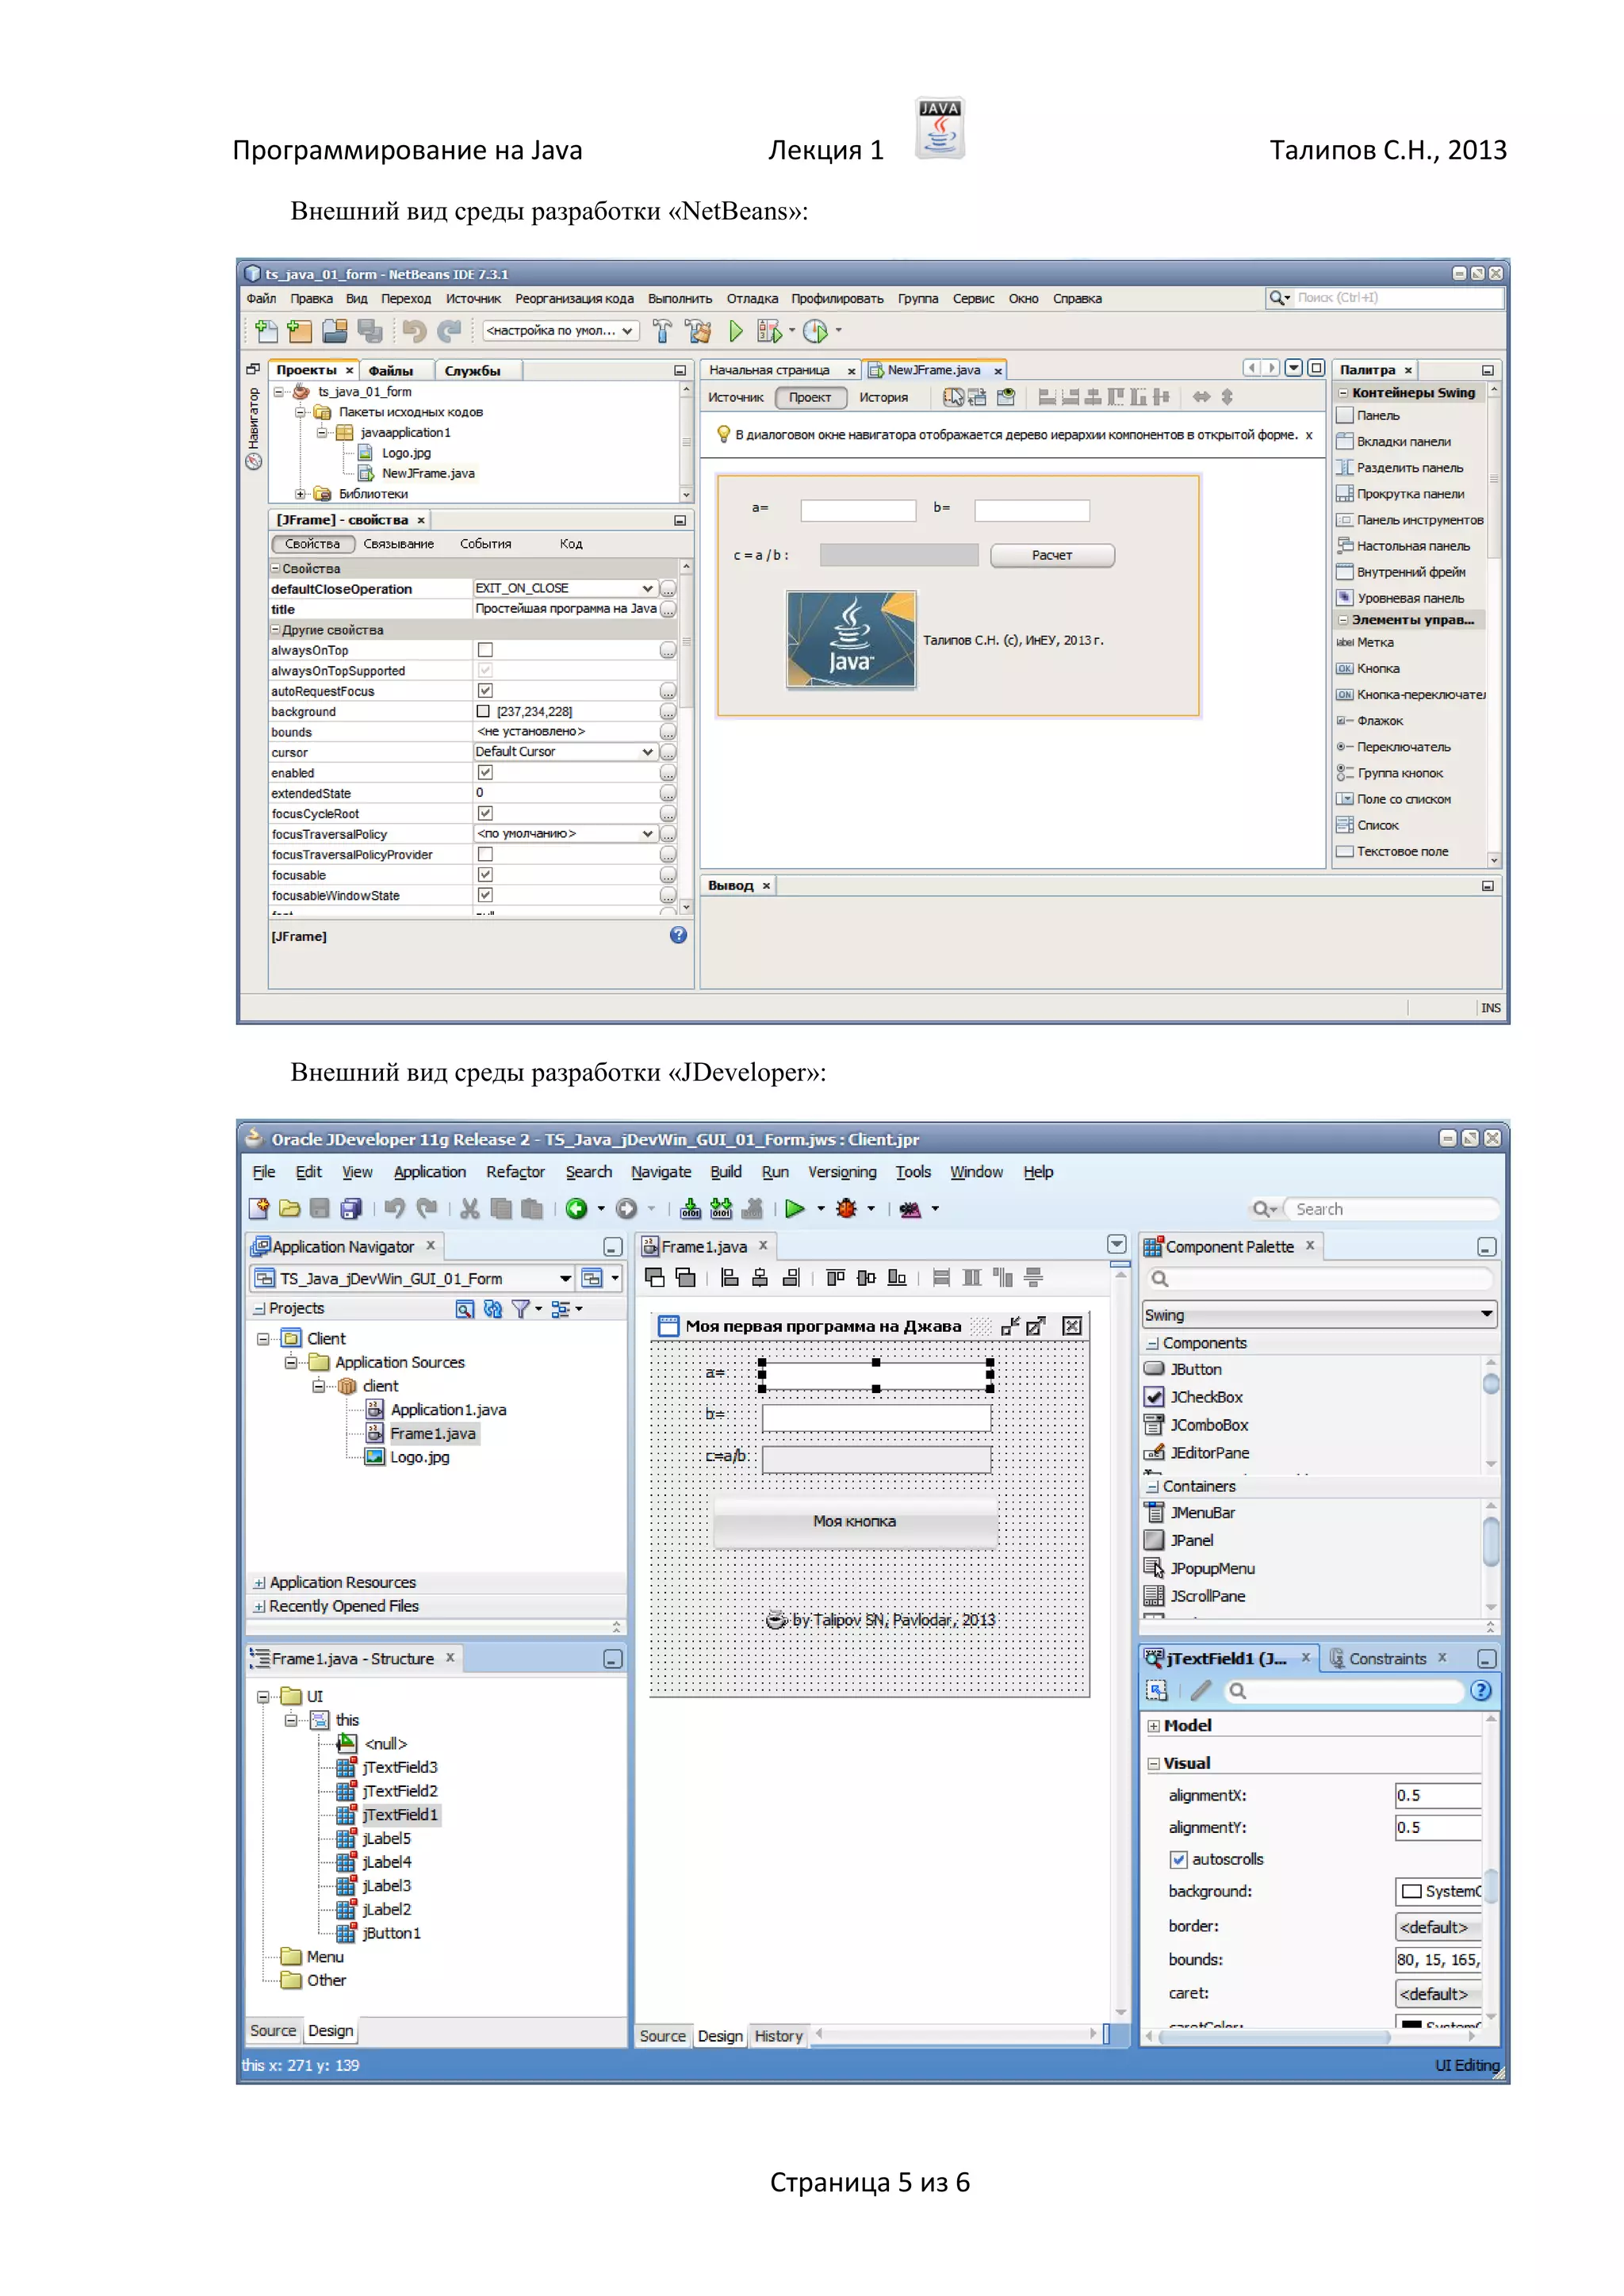The height and width of the screenshot is (2296, 1624).
Task: Click the JFrame properties help question icon
Action: 678,935
